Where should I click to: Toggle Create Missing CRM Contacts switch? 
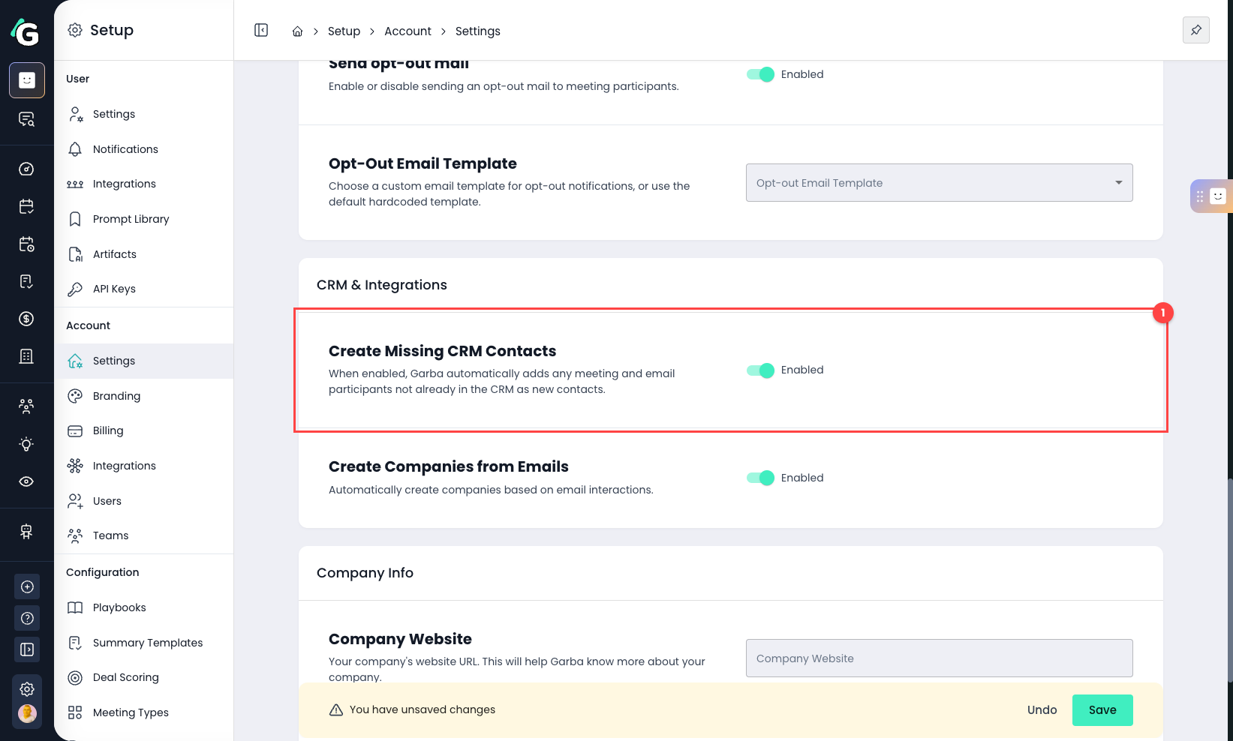coord(760,370)
